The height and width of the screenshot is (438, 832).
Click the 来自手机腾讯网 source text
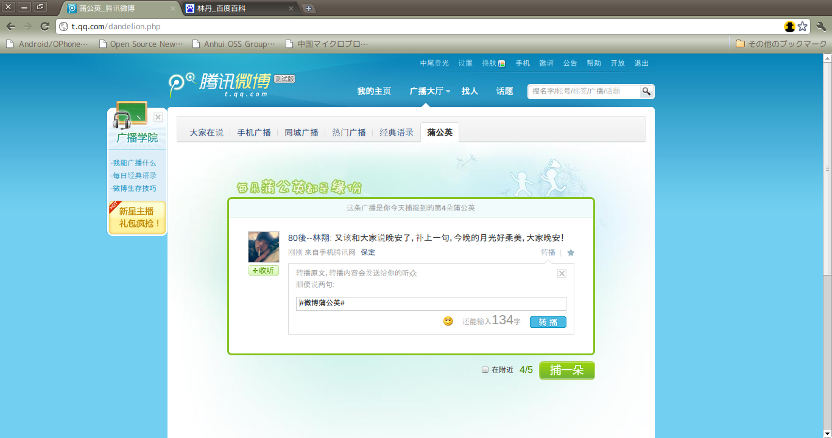click(330, 252)
